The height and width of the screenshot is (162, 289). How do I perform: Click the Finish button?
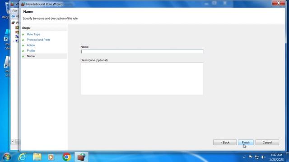click(246, 142)
